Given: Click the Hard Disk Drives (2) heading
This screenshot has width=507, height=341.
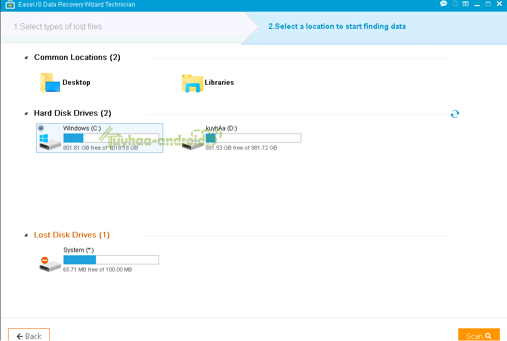Looking at the screenshot, I should (73, 113).
